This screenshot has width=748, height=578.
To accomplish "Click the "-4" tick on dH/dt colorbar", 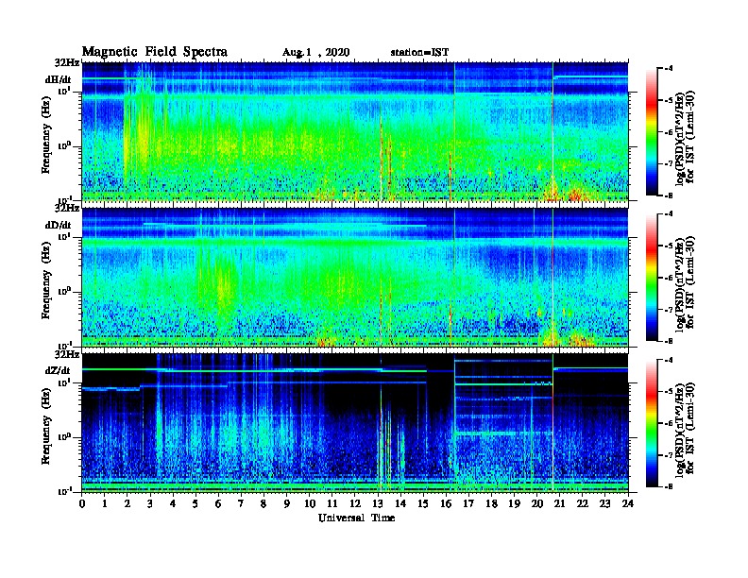I will click(668, 69).
